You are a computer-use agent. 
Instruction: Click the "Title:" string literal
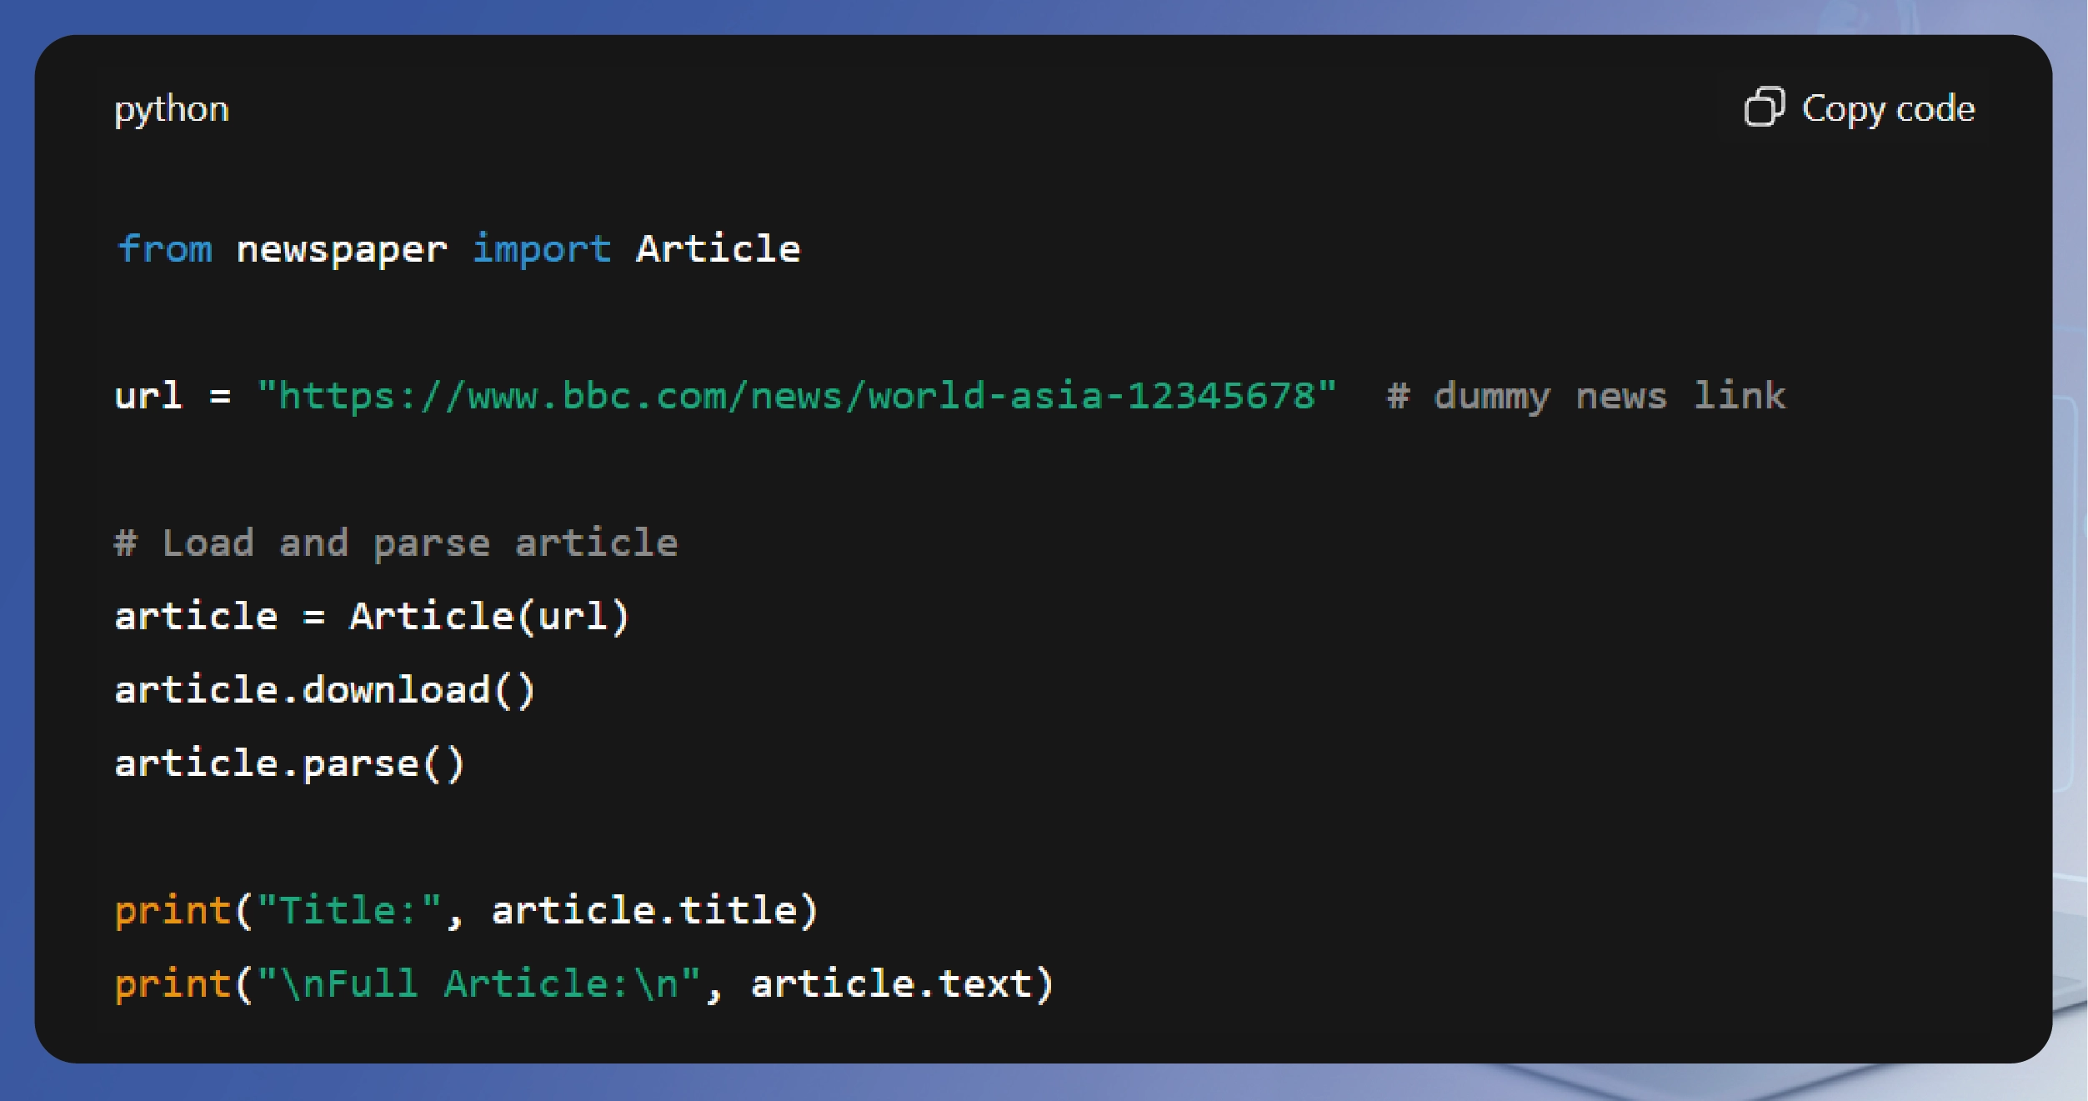[x=349, y=910]
